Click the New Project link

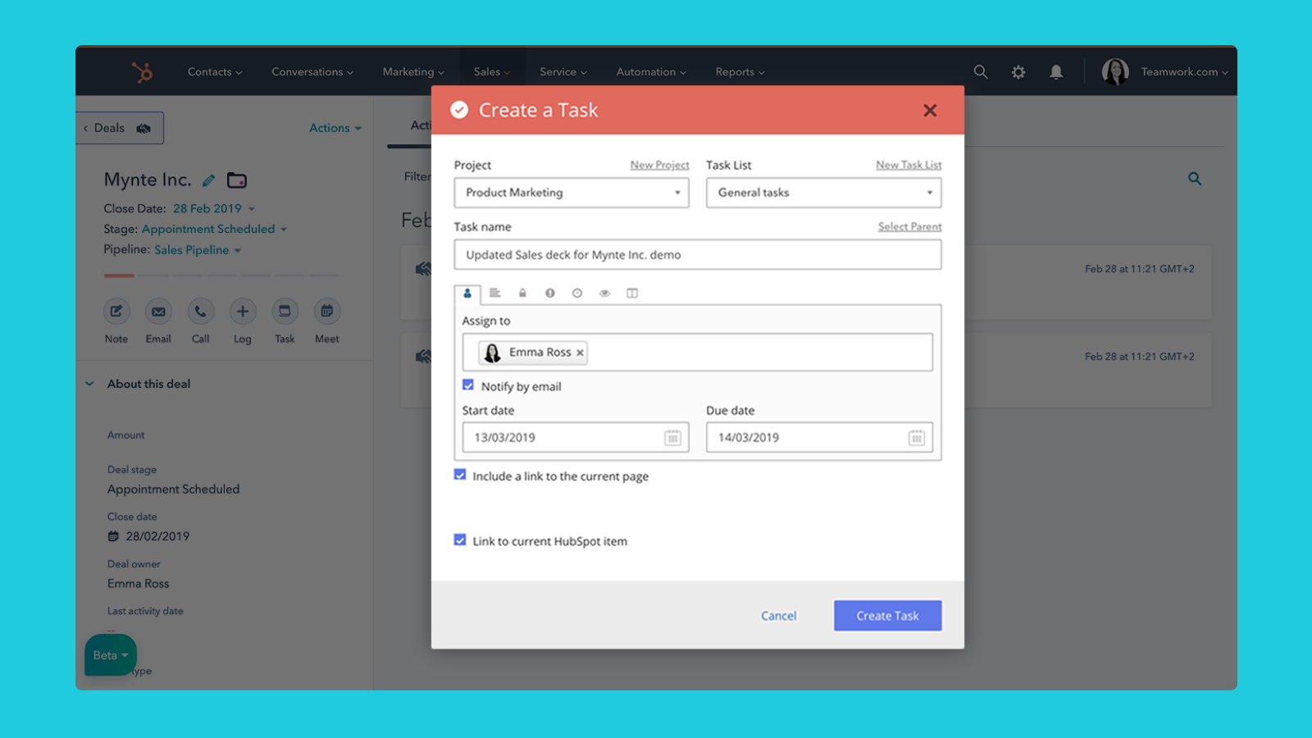pos(659,165)
